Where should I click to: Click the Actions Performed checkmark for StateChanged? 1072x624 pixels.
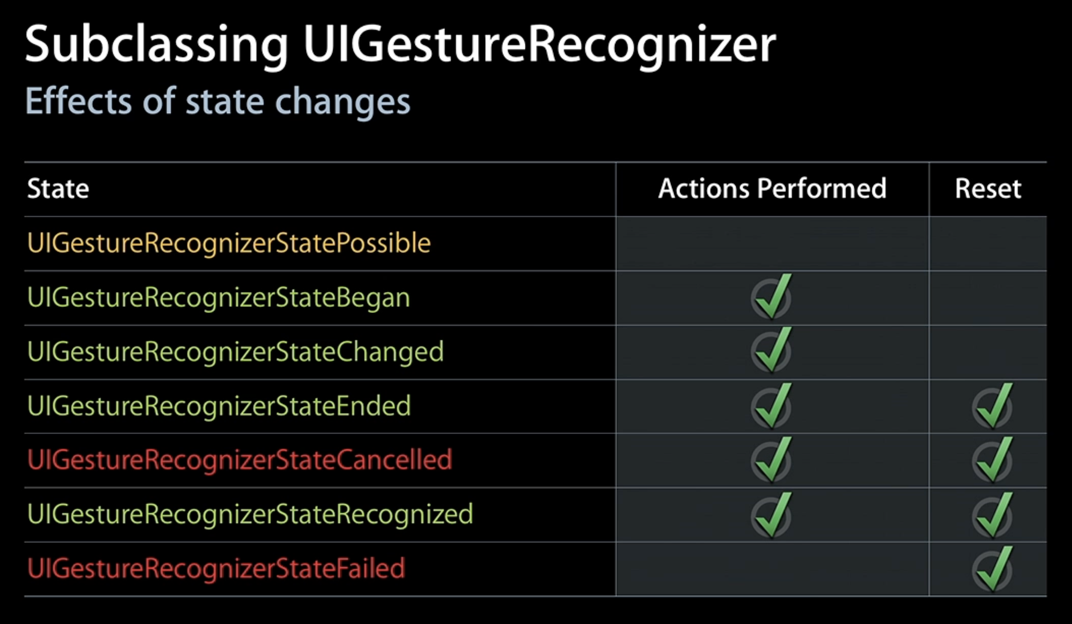click(771, 351)
